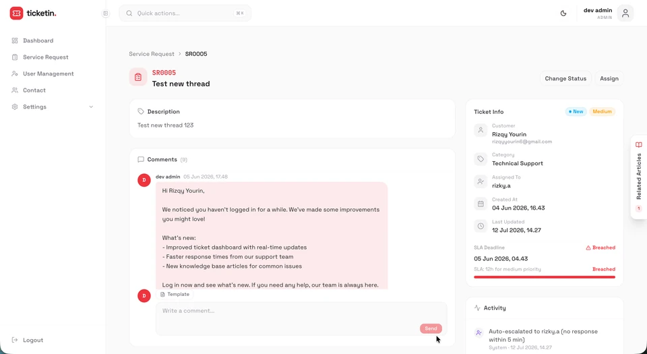Click the Template document icon
The image size is (647, 354).
tap(162, 294)
